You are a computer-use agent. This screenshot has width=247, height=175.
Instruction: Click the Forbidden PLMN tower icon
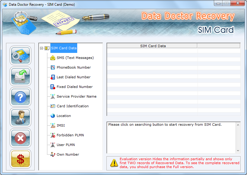tap(52, 135)
